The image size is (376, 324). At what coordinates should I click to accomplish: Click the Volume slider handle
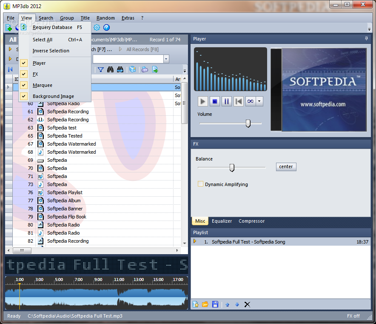(248, 123)
